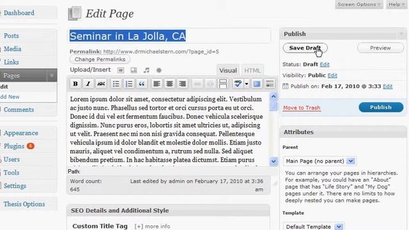Open the Dashboard menu

(19, 13)
